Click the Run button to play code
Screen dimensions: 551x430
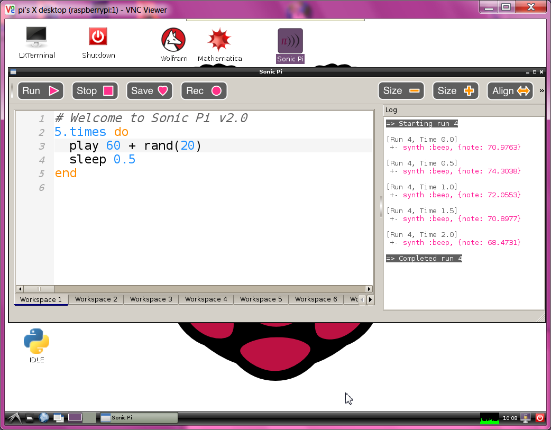(x=40, y=91)
